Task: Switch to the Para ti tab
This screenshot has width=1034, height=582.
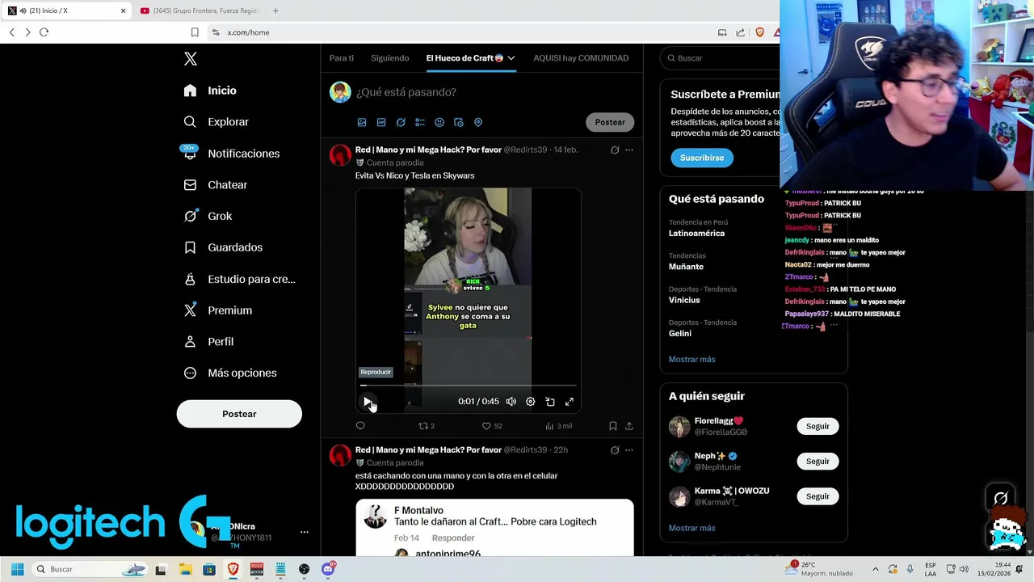Action: click(342, 58)
